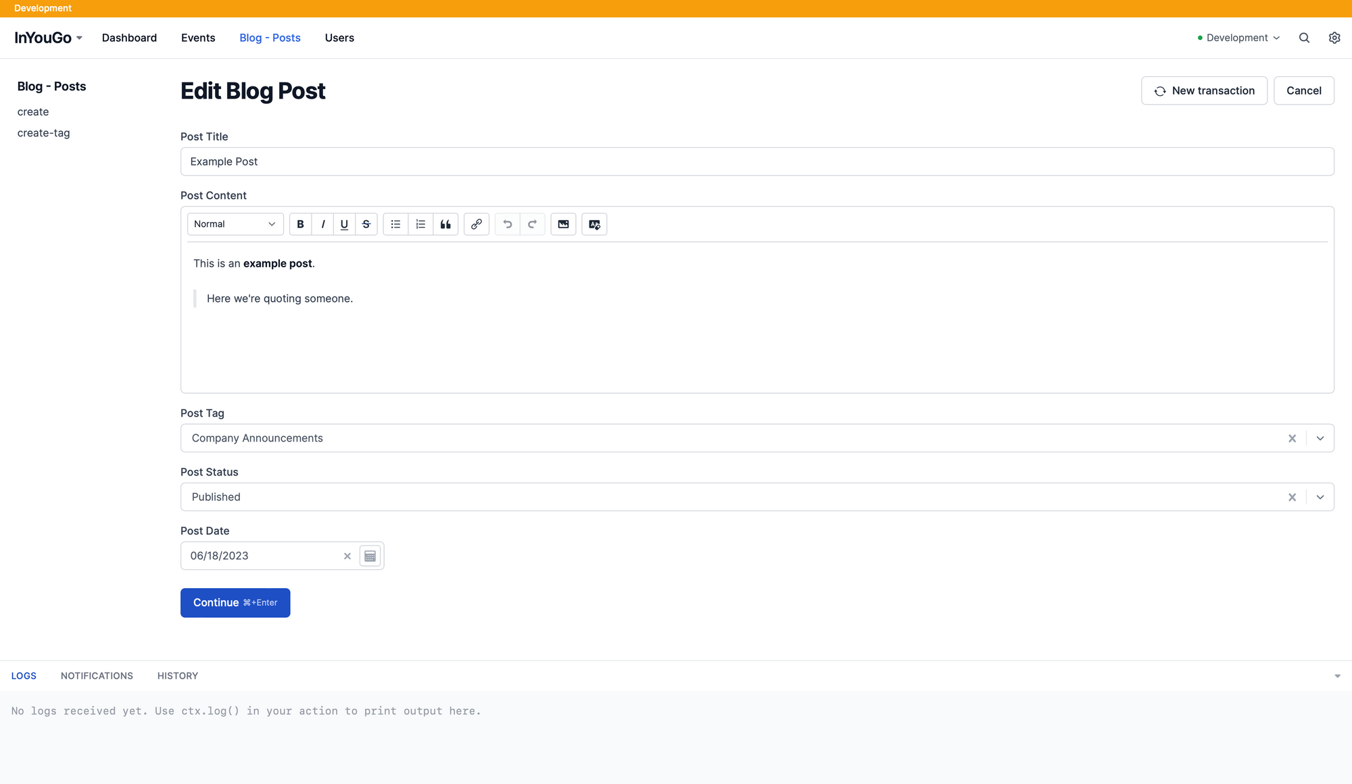This screenshot has height=784, width=1352.
Task: Insert a hyperlink in post content
Action: (x=477, y=224)
